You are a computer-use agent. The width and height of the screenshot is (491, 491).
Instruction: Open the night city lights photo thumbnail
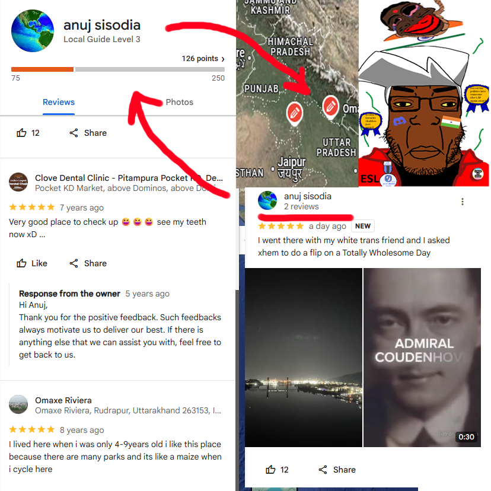[304, 358]
